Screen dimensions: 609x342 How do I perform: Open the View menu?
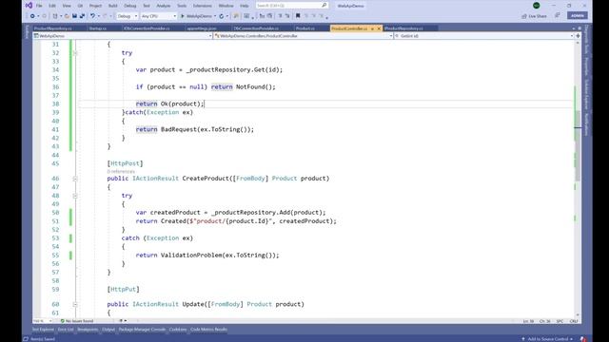(67, 6)
